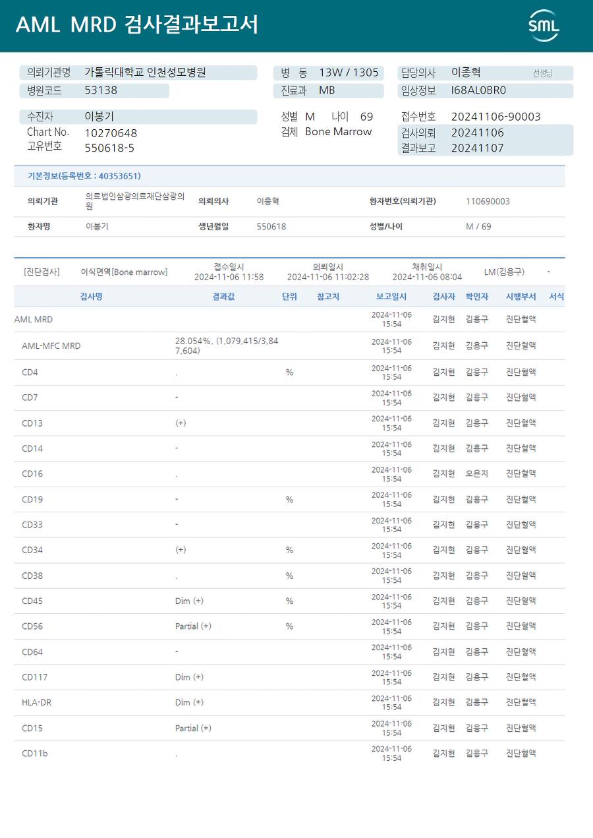
Task: Click the '확인자' column header
Action: pyautogui.click(x=476, y=297)
